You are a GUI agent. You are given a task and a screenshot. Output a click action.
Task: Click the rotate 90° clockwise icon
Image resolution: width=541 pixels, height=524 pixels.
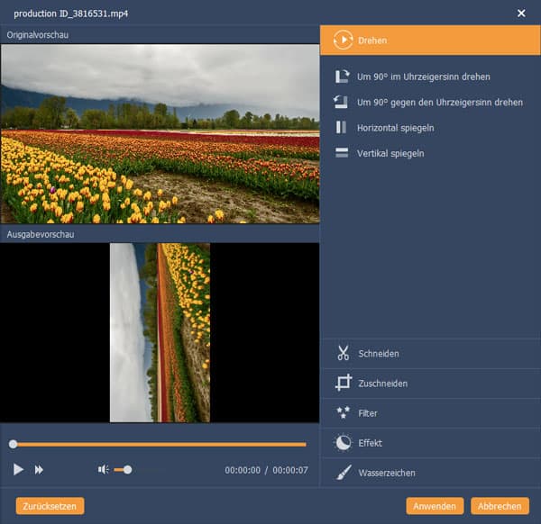[x=342, y=77]
